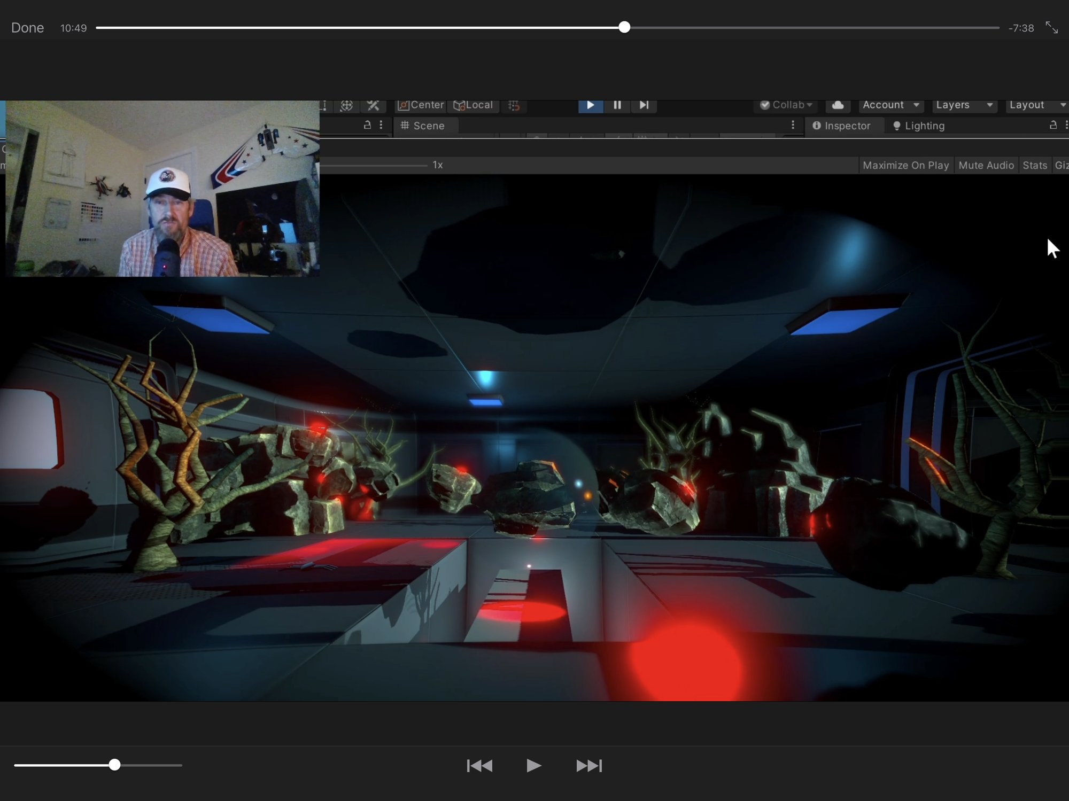
Task: Click Unity's Play mode button
Action: point(591,105)
